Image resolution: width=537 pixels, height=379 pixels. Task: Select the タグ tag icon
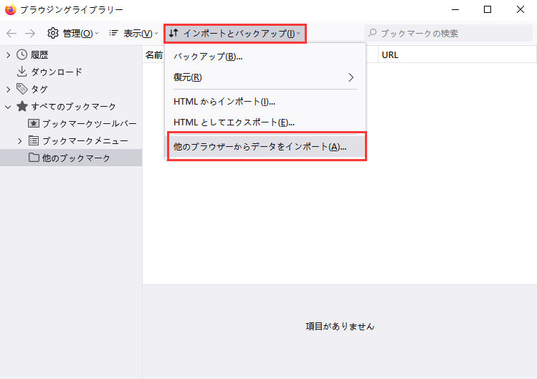[x=22, y=89]
